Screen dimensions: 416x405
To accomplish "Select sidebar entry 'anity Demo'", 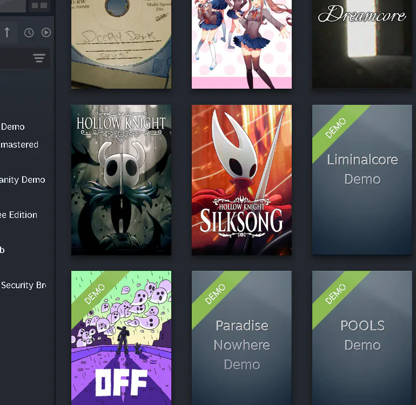I will pos(23,180).
